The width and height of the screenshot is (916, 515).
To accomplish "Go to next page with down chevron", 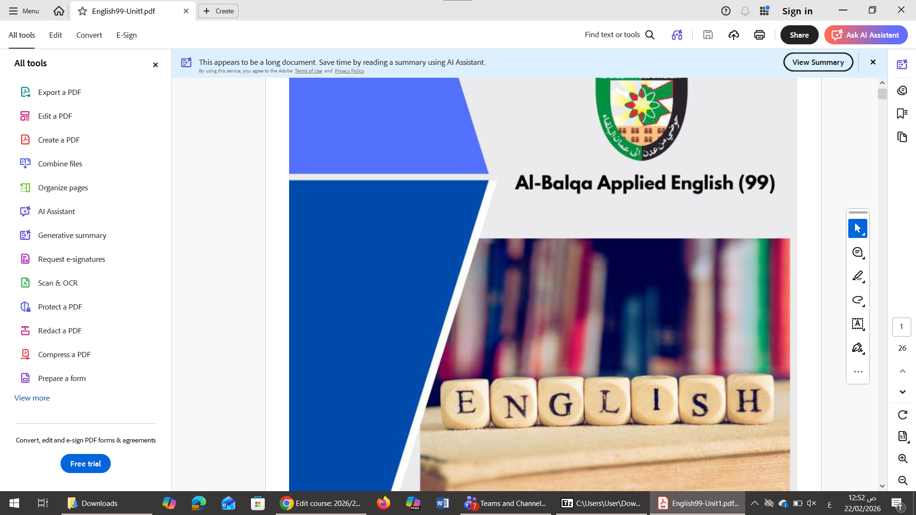I will point(902,392).
